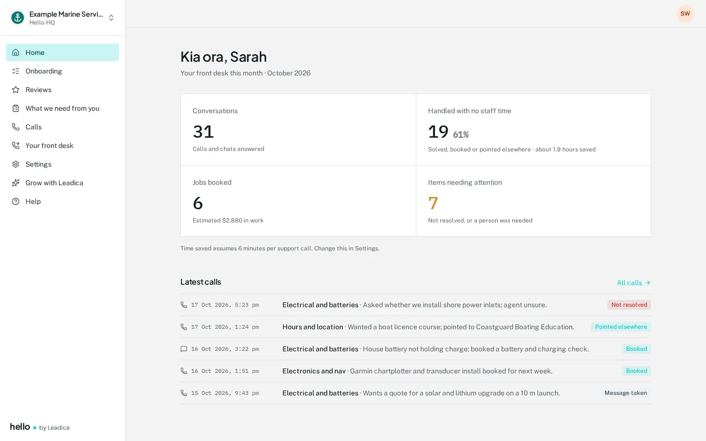
Task: Click the Calls phone icon in sidebar
Action: [16, 127]
